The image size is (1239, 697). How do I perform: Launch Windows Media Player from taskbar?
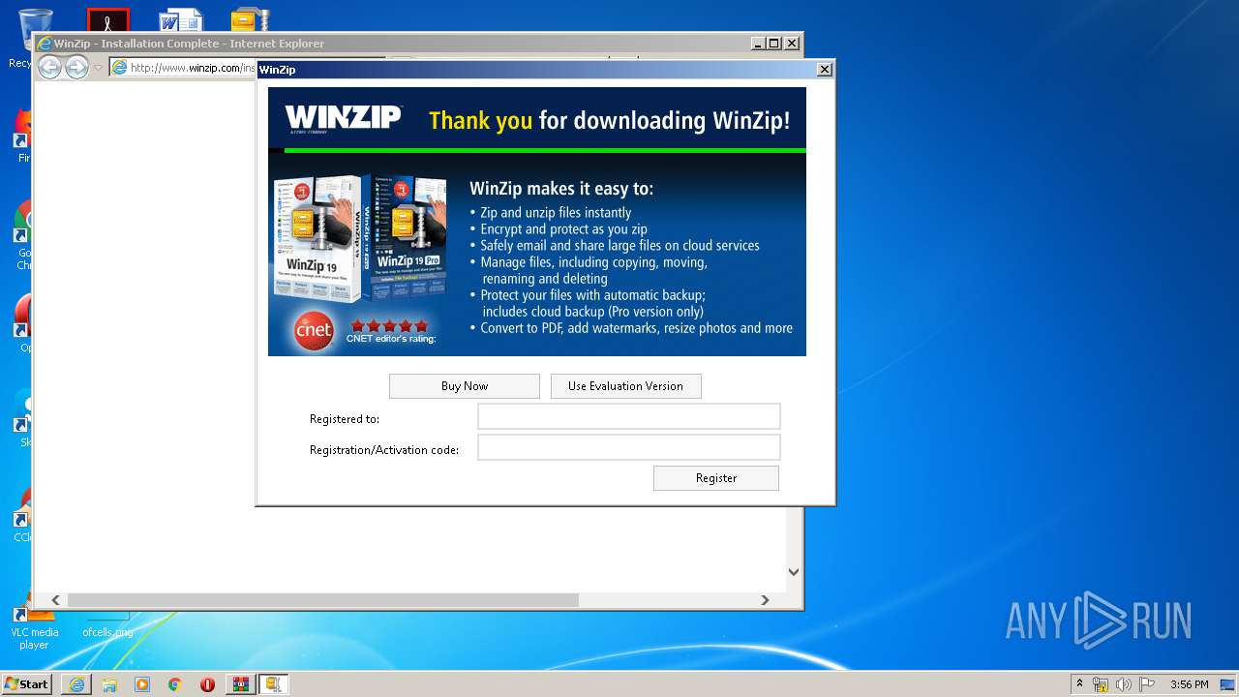(142, 684)
